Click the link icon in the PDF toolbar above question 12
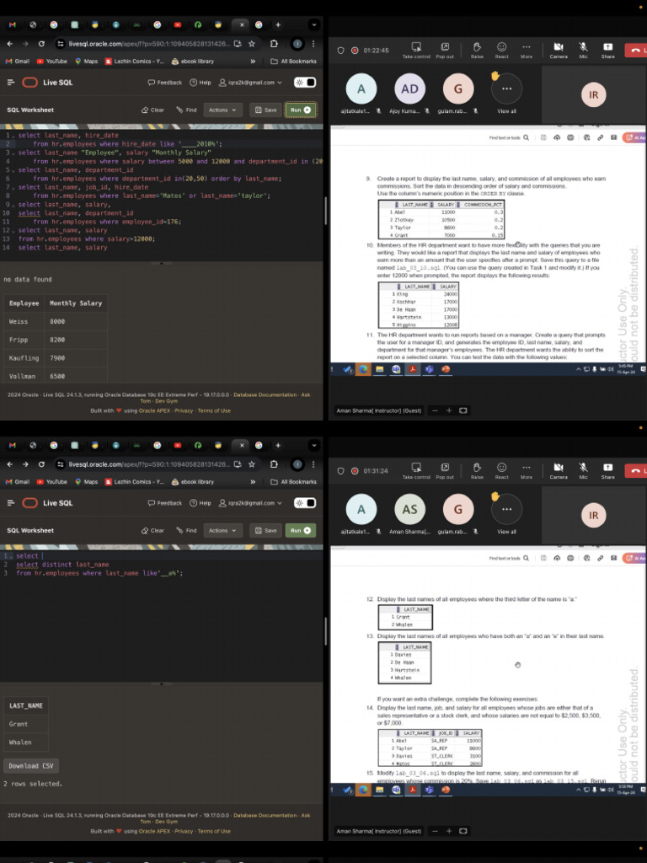This screenshot has height=863, width=647. [600, 558]
